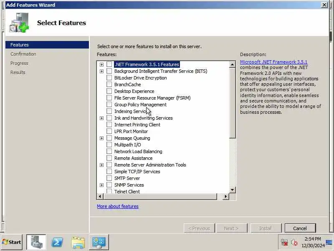Click the features list vertical scrollbar thumb

point(233,103)
